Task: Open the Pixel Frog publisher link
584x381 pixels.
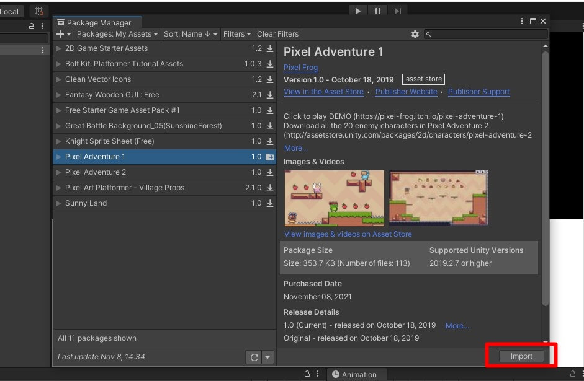Action: tap(300, 68)
